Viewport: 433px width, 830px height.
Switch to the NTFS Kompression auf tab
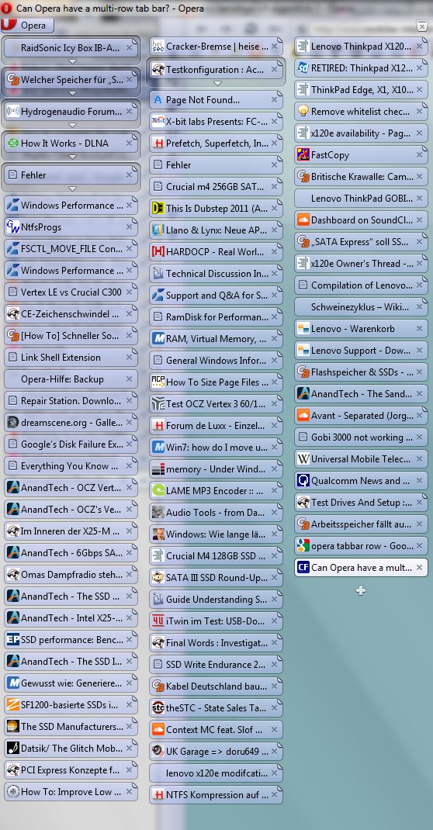216,794
